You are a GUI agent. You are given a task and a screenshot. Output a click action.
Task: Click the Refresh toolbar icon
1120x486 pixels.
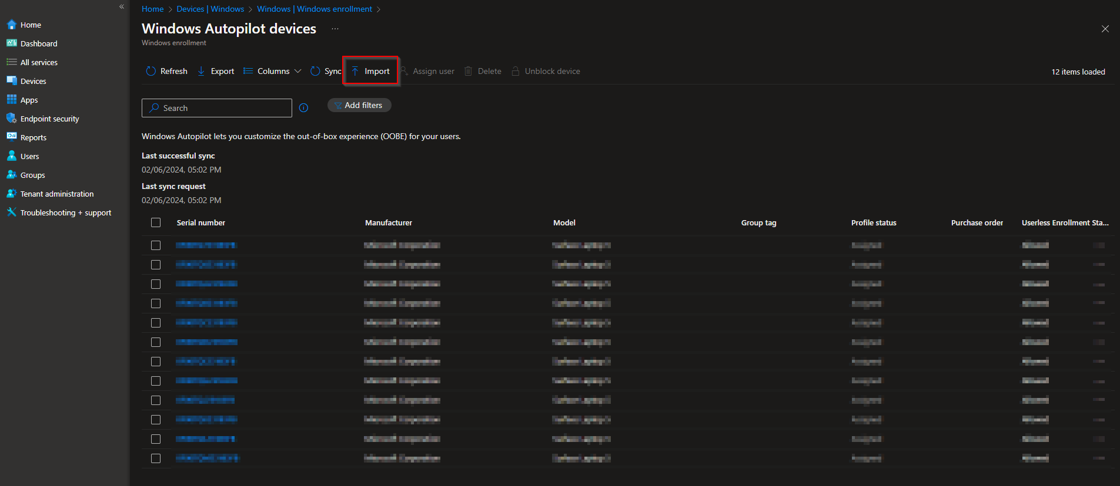(x=151, y=71)
